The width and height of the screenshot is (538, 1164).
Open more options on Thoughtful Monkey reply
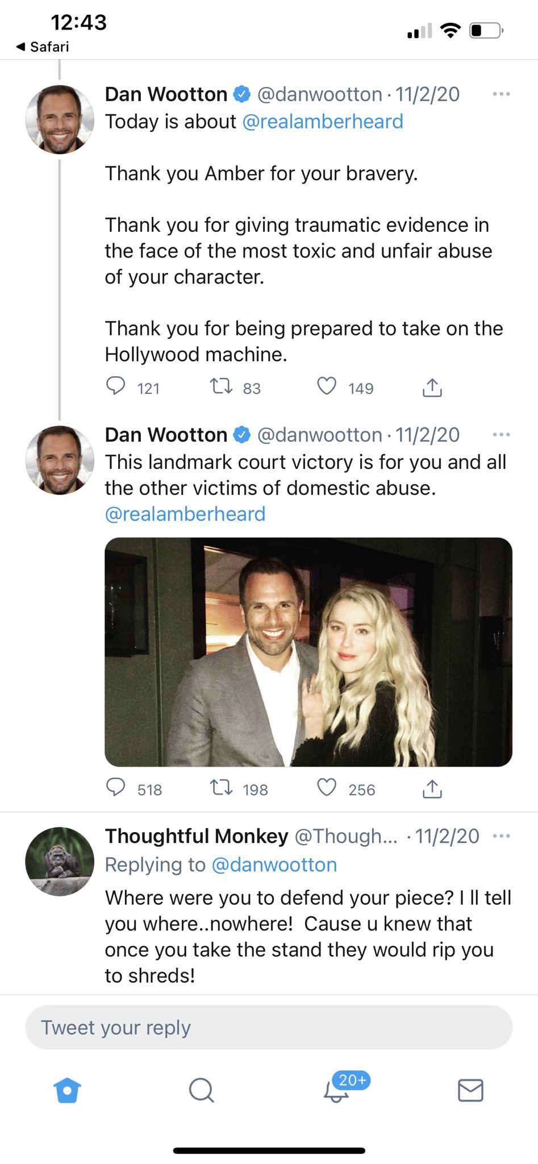click(x=501, y=836)
